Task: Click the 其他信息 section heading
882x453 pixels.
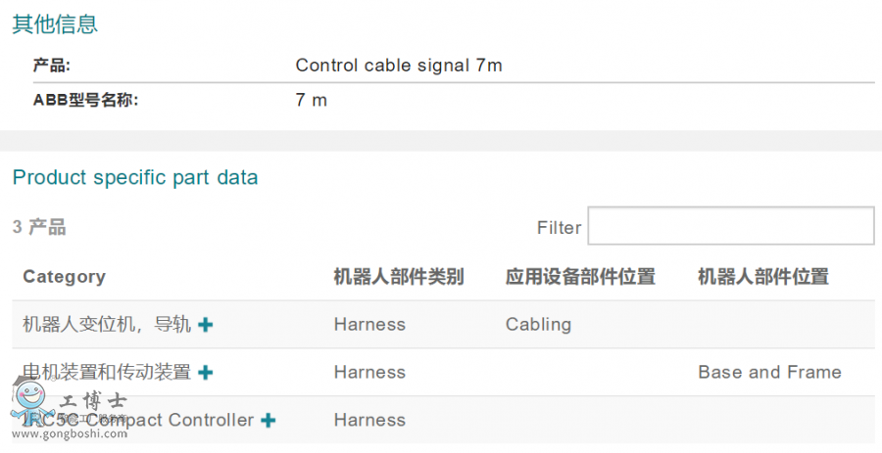Action: (55, 24)
